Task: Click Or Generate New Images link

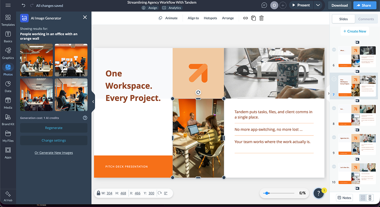Action: tap(54, 153)
